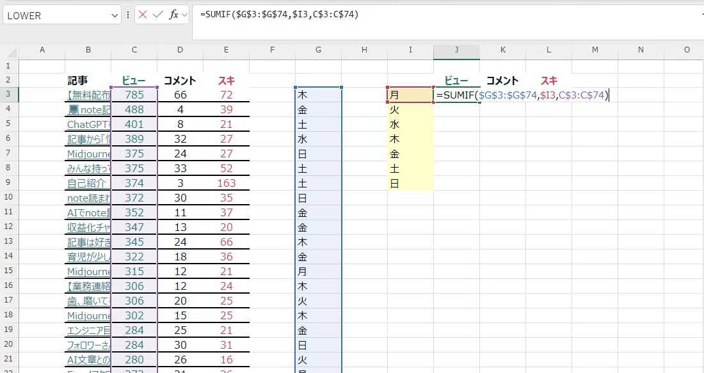Click the SUMIF formula in cell J3
Screen dimensions: 704x373
tap(522, 95)
